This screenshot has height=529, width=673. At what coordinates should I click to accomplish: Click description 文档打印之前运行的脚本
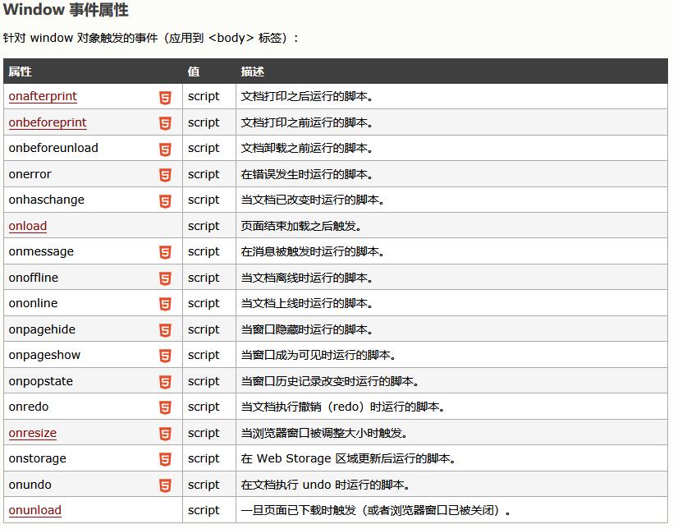(x=307, y=122)
